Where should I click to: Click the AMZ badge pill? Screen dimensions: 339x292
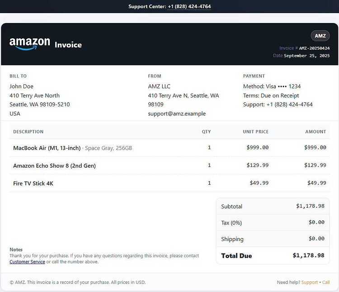point(320,36)
